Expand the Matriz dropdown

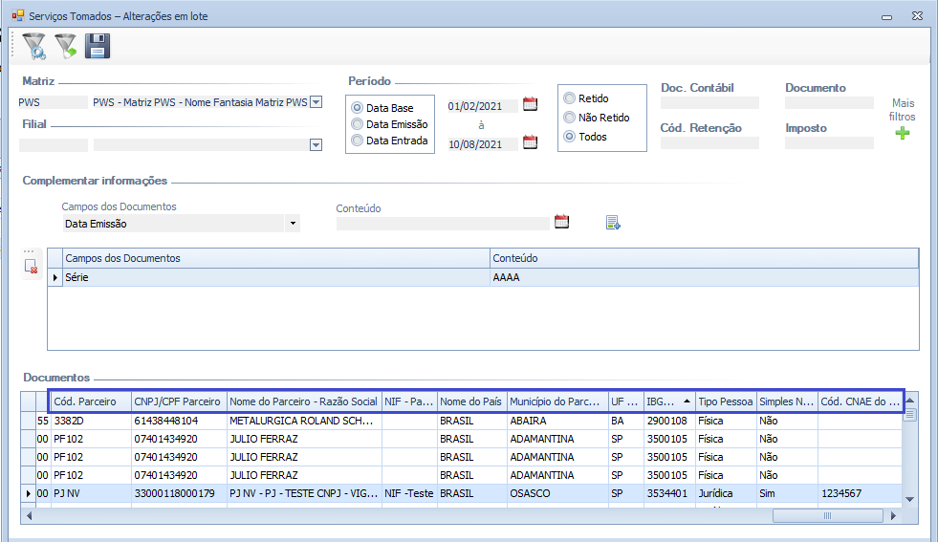coord(316,102)
